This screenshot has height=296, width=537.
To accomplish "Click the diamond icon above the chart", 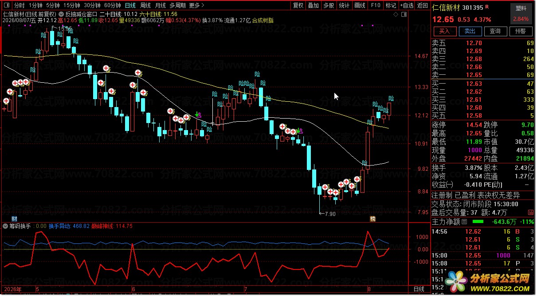I will coord(396,15).
